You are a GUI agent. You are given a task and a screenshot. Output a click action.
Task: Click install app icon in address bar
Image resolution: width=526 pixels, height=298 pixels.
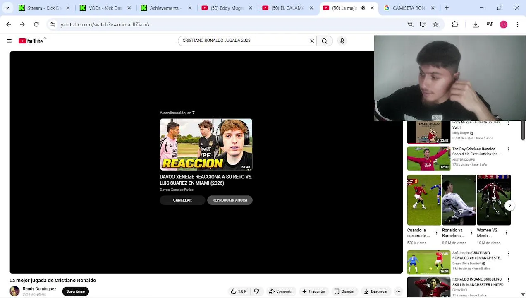click(423, 24)
